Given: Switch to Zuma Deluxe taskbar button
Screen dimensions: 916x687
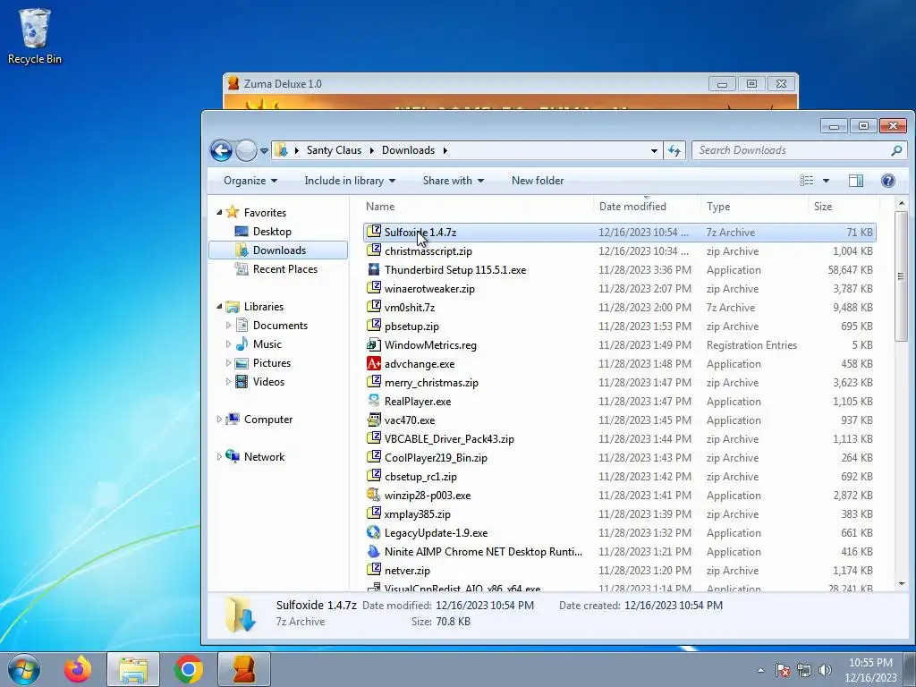Looking at the screenshot, I should point(243,669).
